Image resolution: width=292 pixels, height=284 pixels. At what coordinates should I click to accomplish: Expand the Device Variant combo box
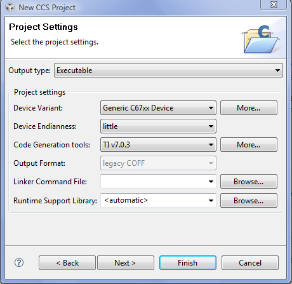[158, 108]
